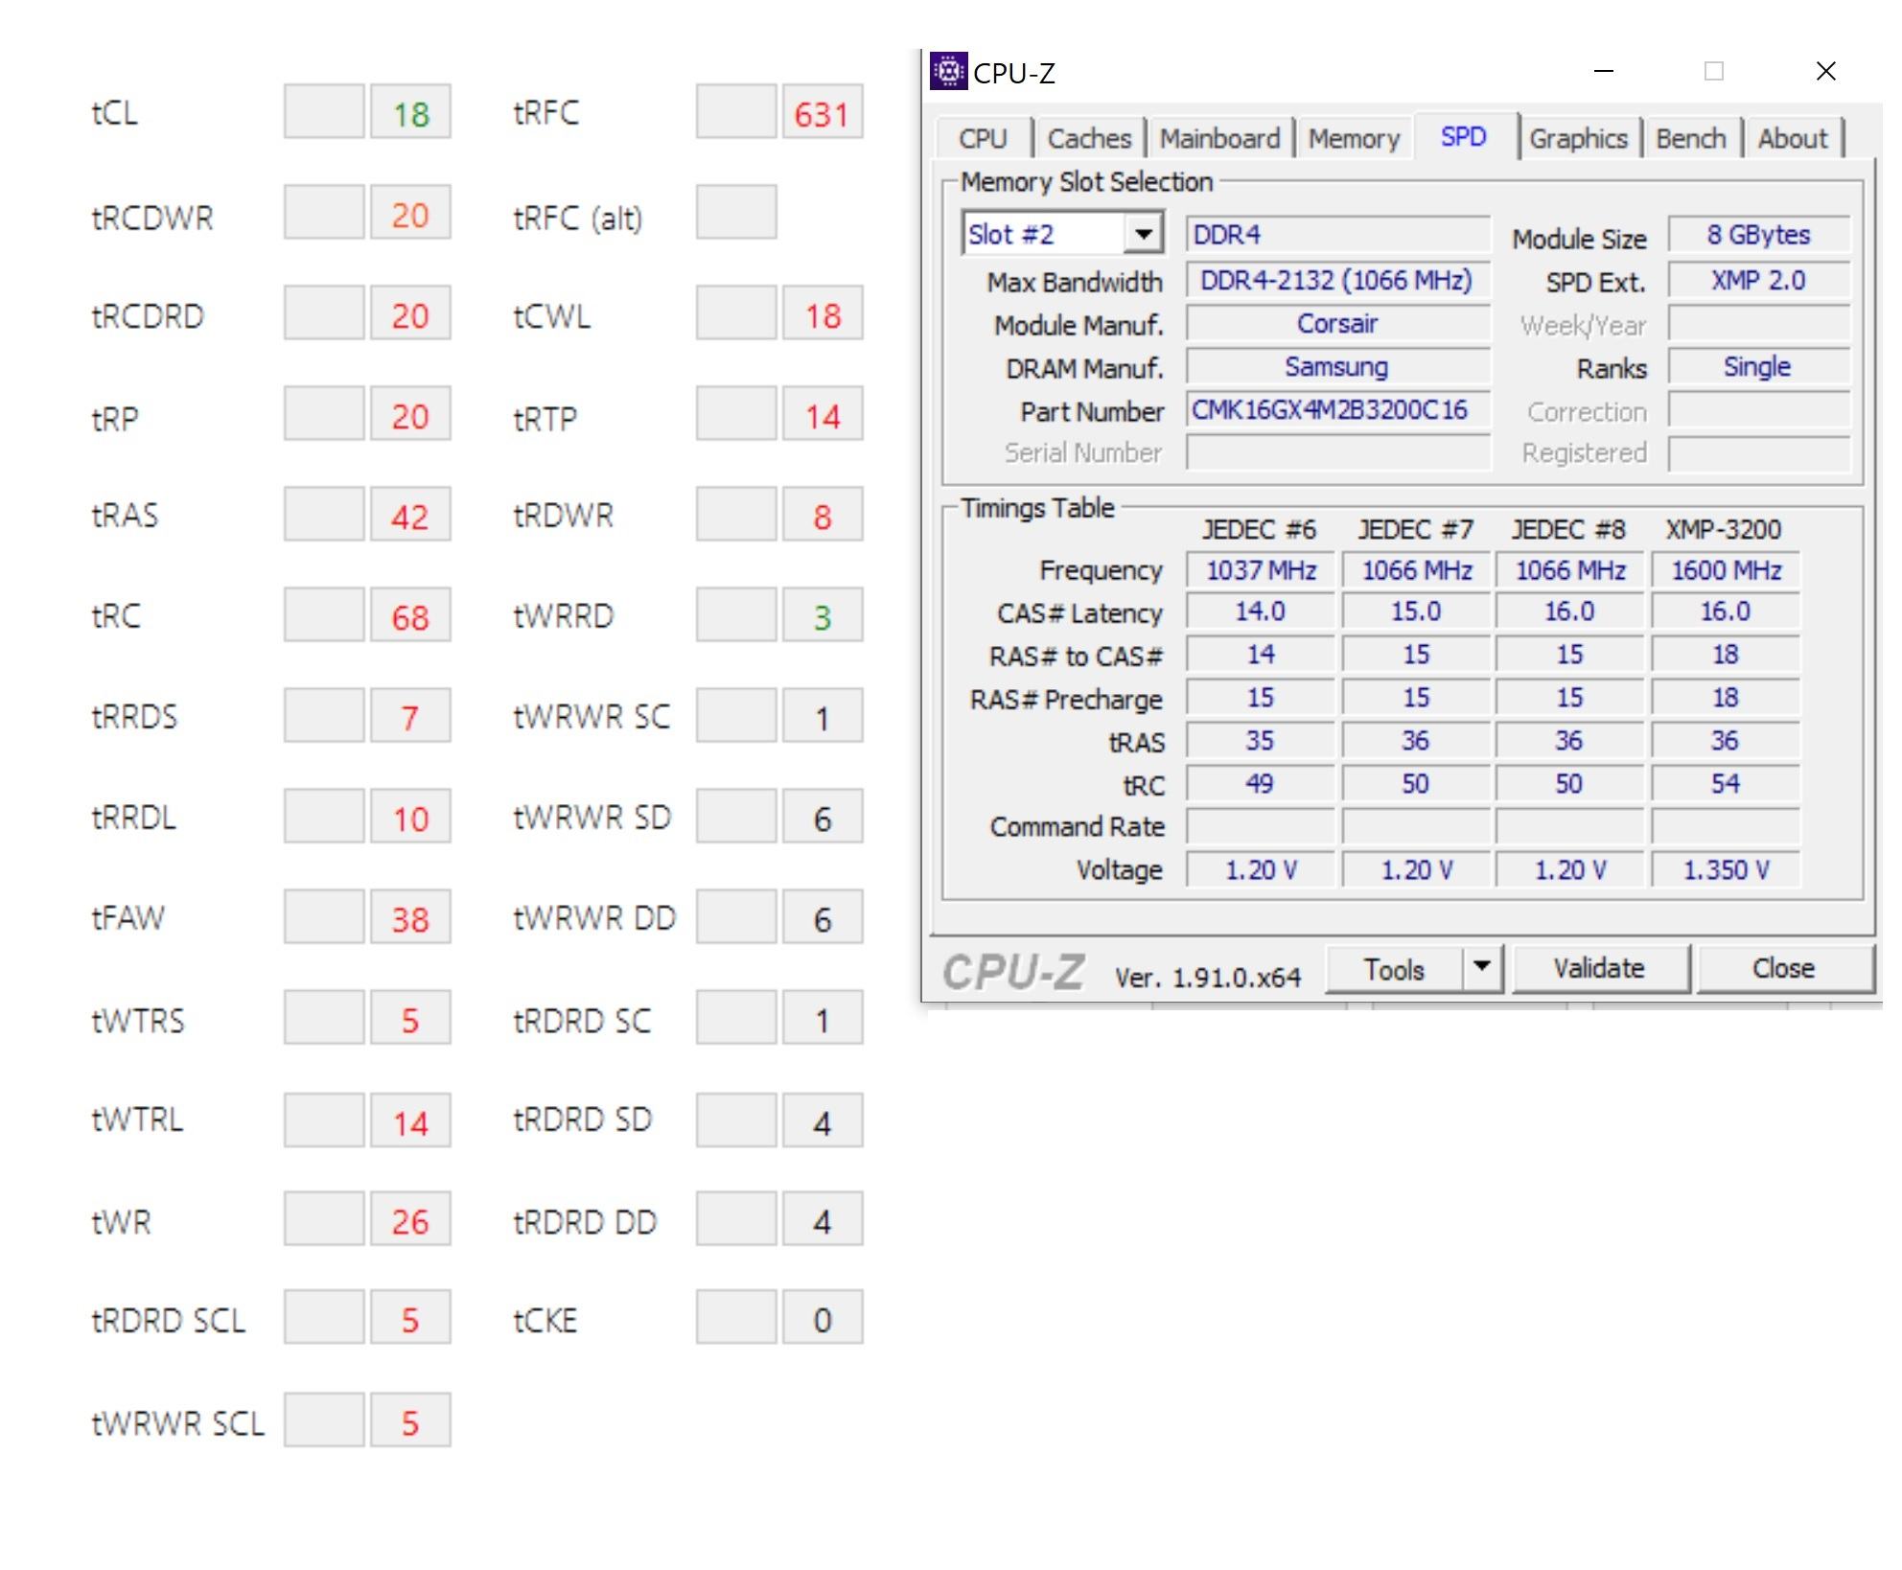Click the Ranks Single value

tap(1758, 367)
